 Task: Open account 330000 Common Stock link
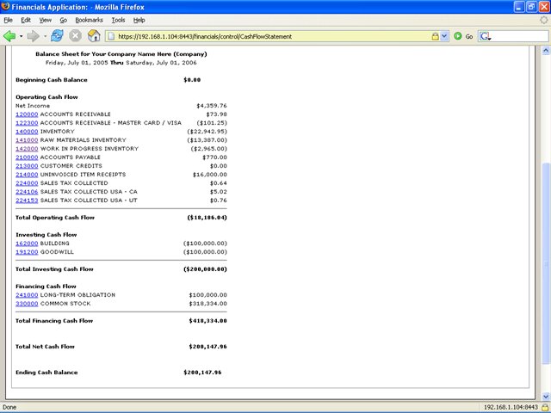27,303
